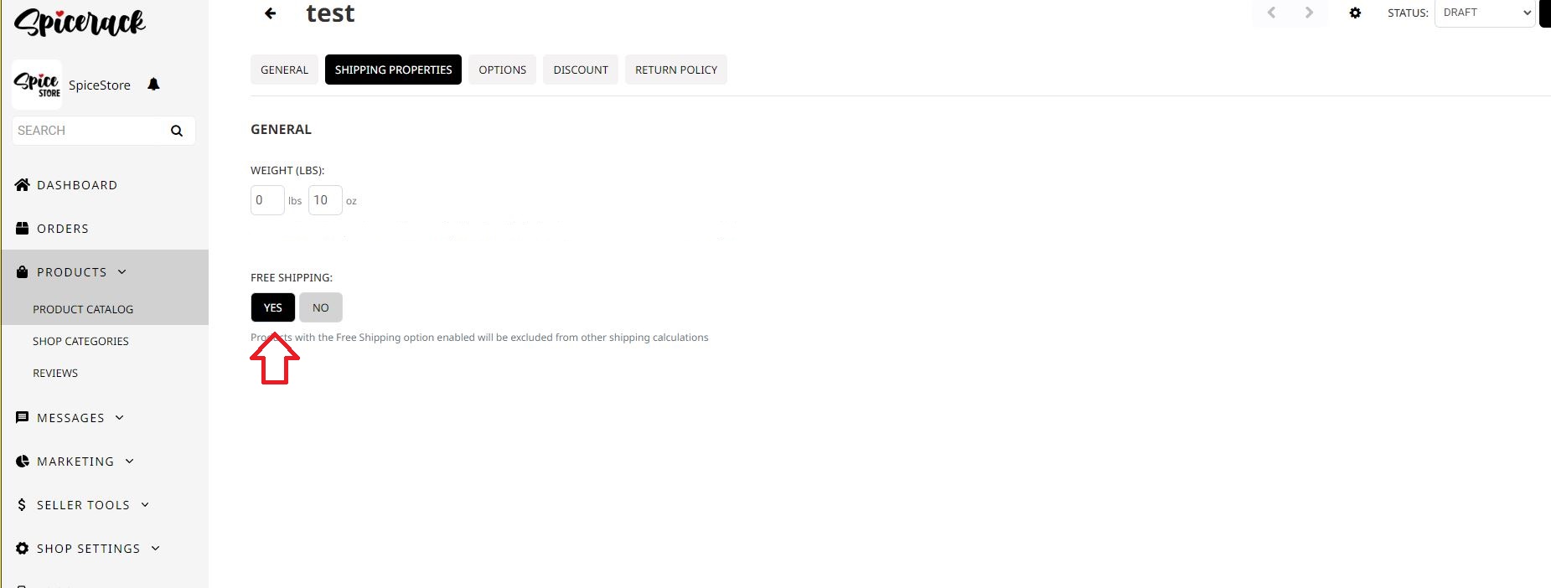Go to ORDERS page
Screen dimensions: 1551x588
click(x=63, y=229)
